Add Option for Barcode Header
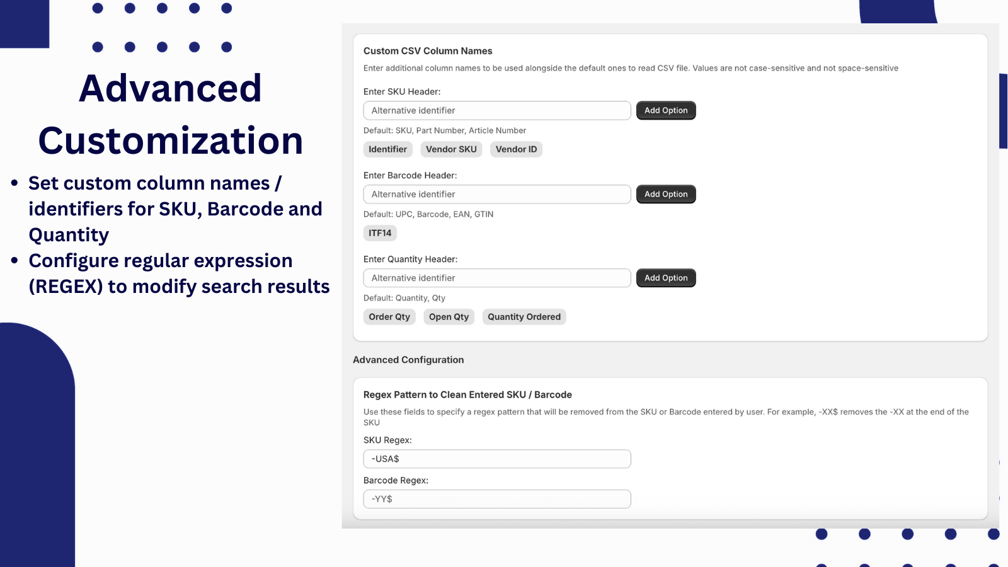The height and width of the screenshot is (567, 1008). 666,194
